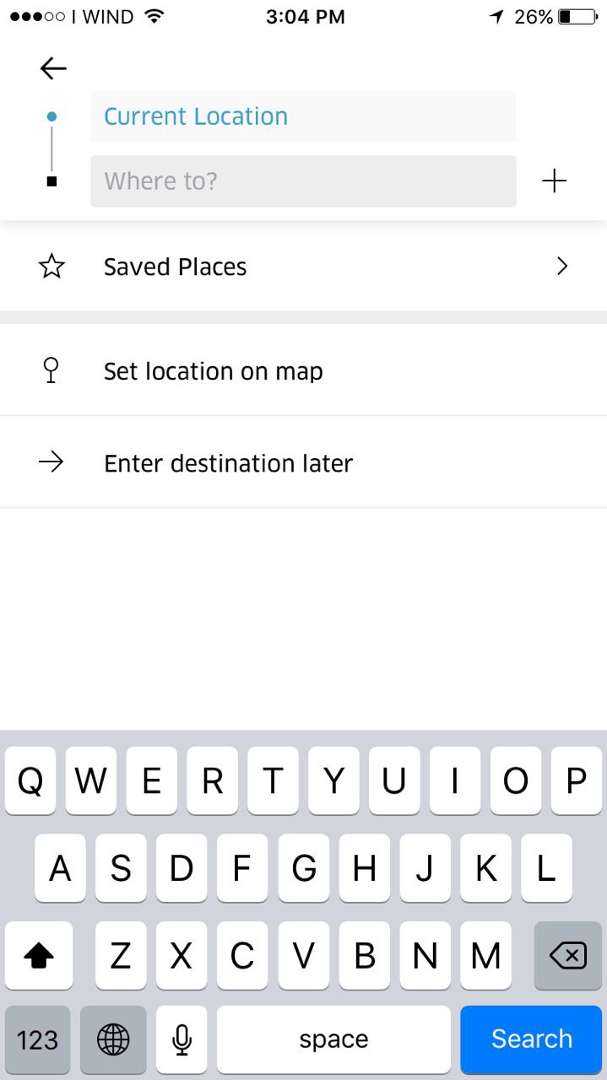Tap the microphone dictation key
Screen dimensions: 607x1080
tap(181, 1039)
